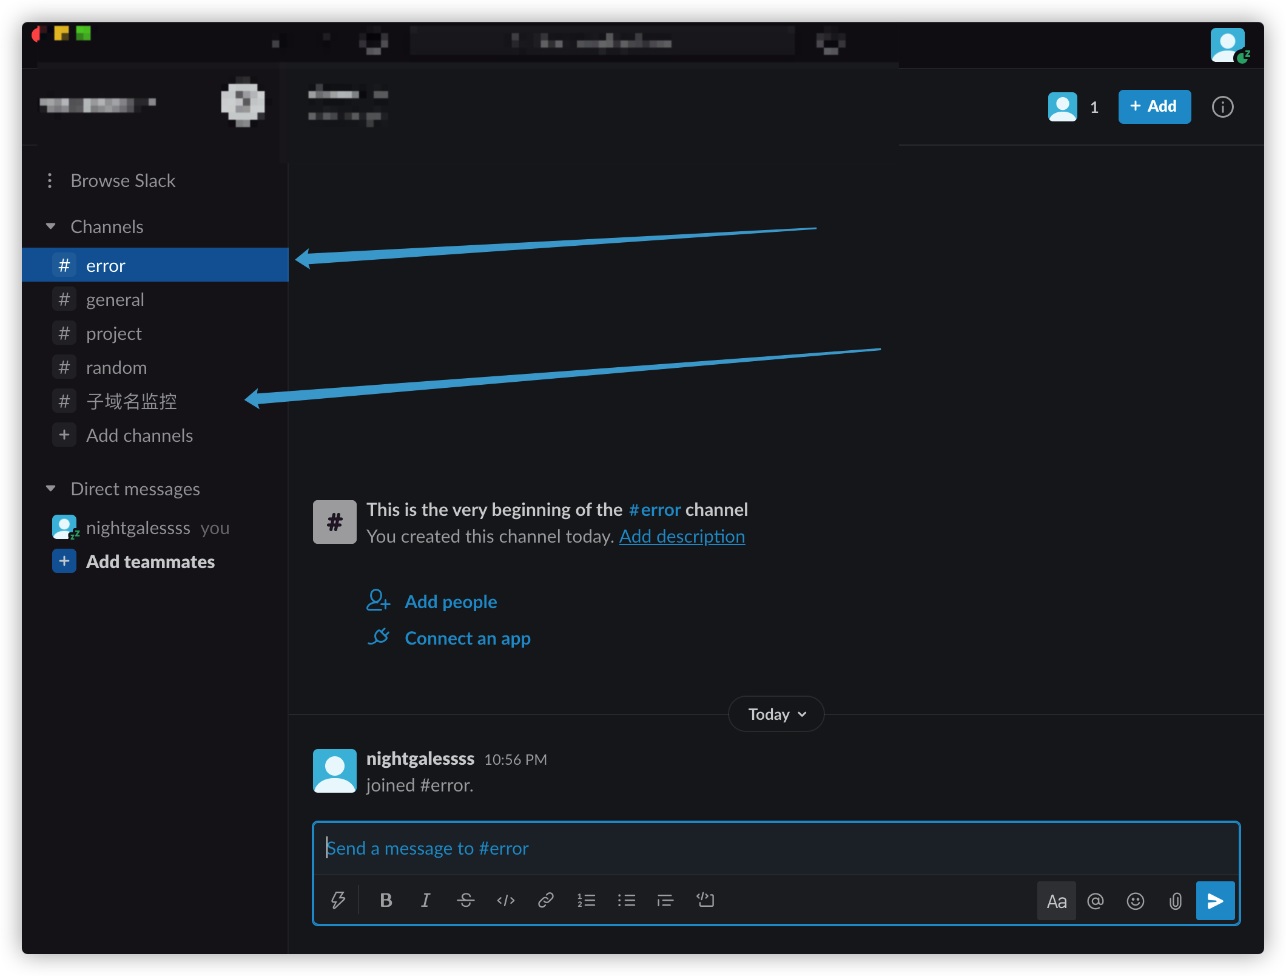1286x976 pixels.
Task: Open Browse Slack menu
Action: point(124,180)
